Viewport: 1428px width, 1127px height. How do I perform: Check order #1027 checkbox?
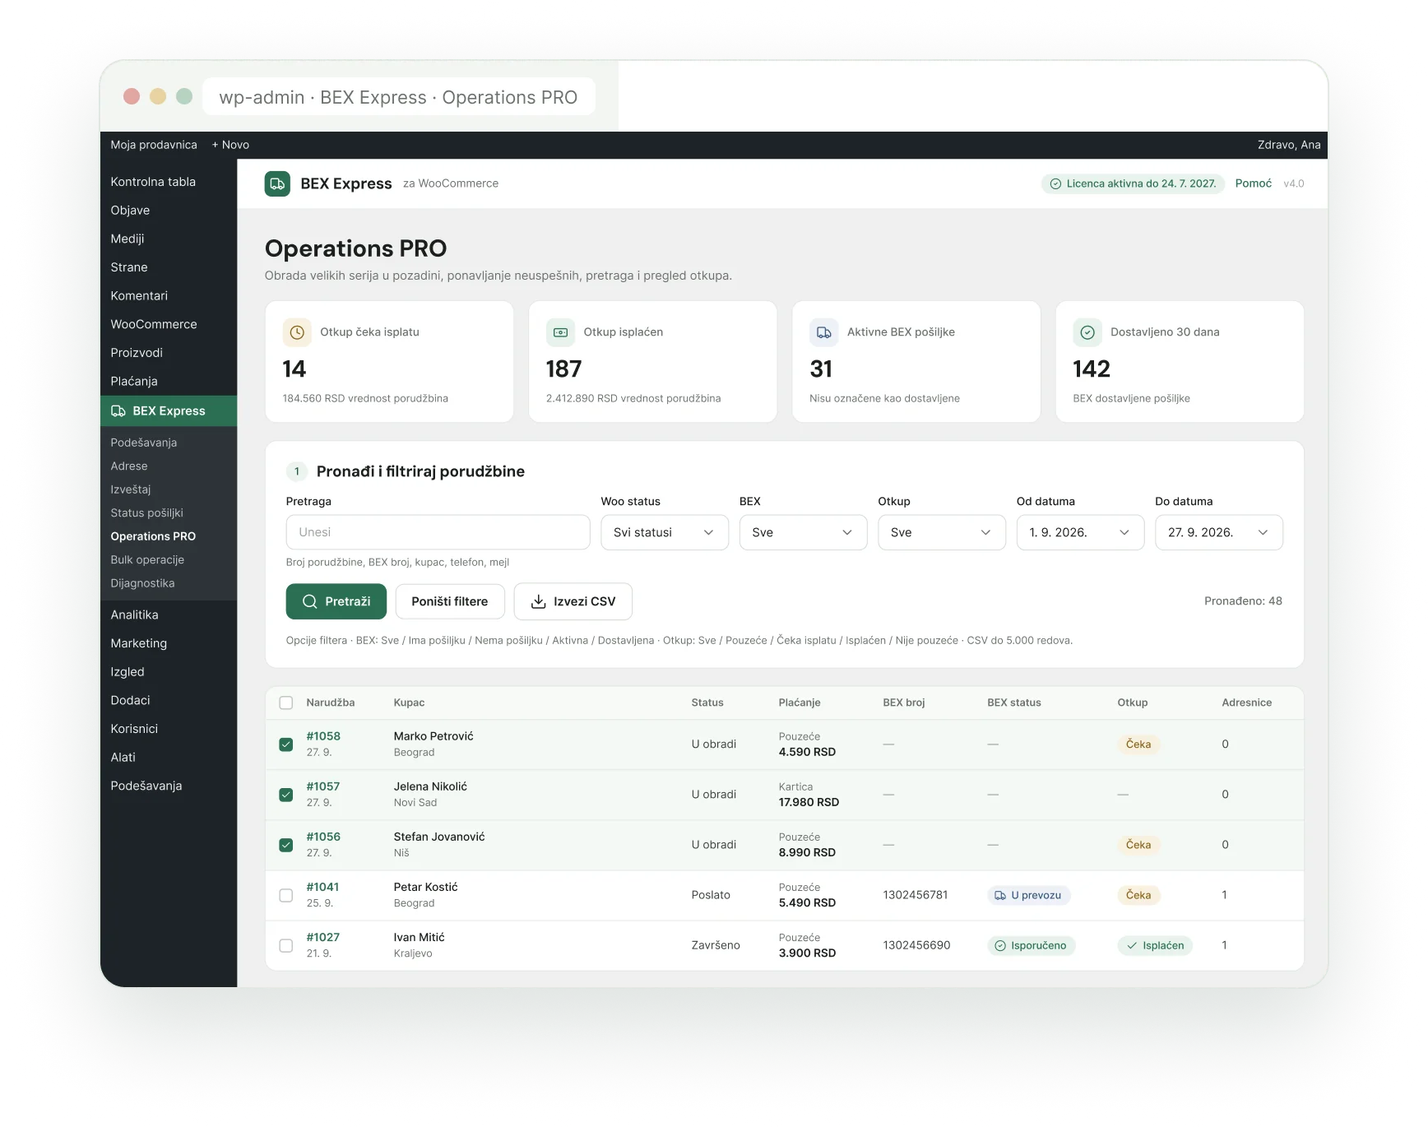(286, 945)
